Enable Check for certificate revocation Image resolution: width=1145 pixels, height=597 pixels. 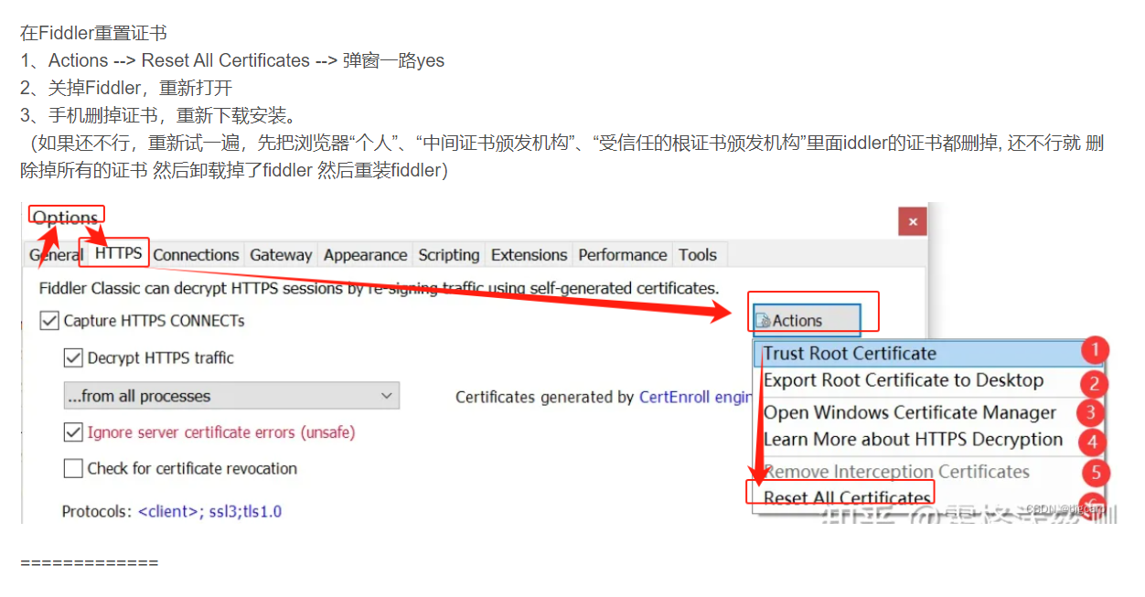click(x=73, y=468)
